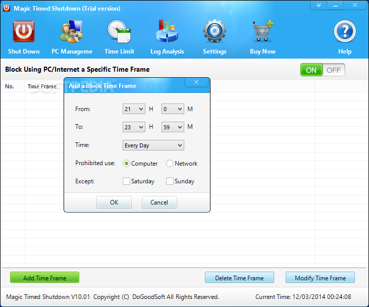Click the Help label text

pyautogui.click(x=345, y=52)
